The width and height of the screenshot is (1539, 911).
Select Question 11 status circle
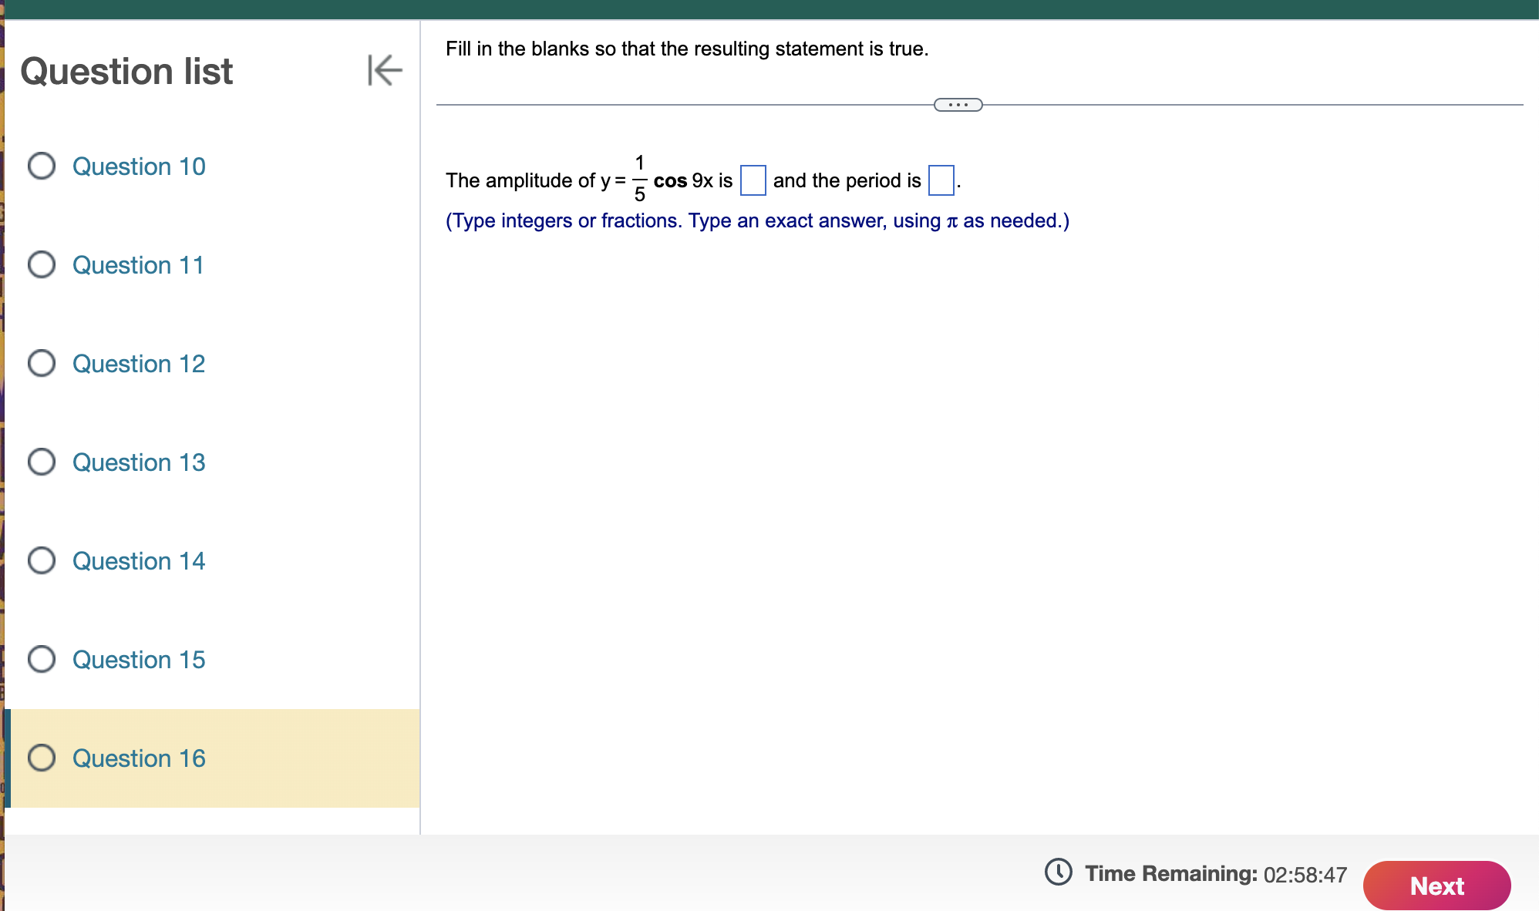pyautogui.click(x=42, y=264)
